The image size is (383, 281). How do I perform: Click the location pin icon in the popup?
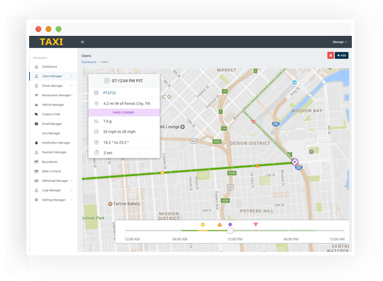[x=96, y=104]
